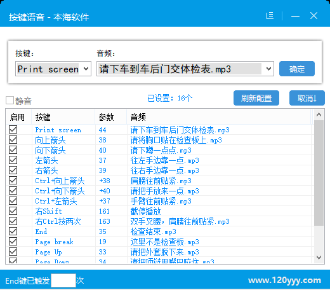330x290 pixels.
Task: Sort by the 按键 column header
Action: coord(63,117)
